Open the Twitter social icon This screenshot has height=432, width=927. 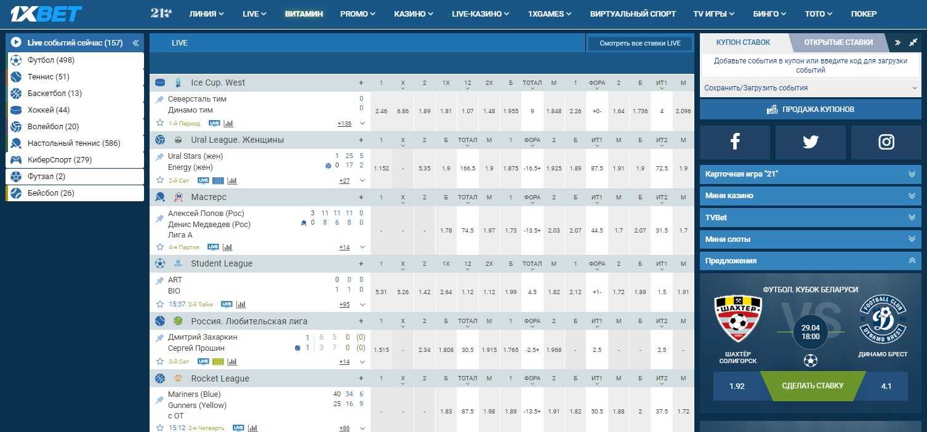coord(811,142)
